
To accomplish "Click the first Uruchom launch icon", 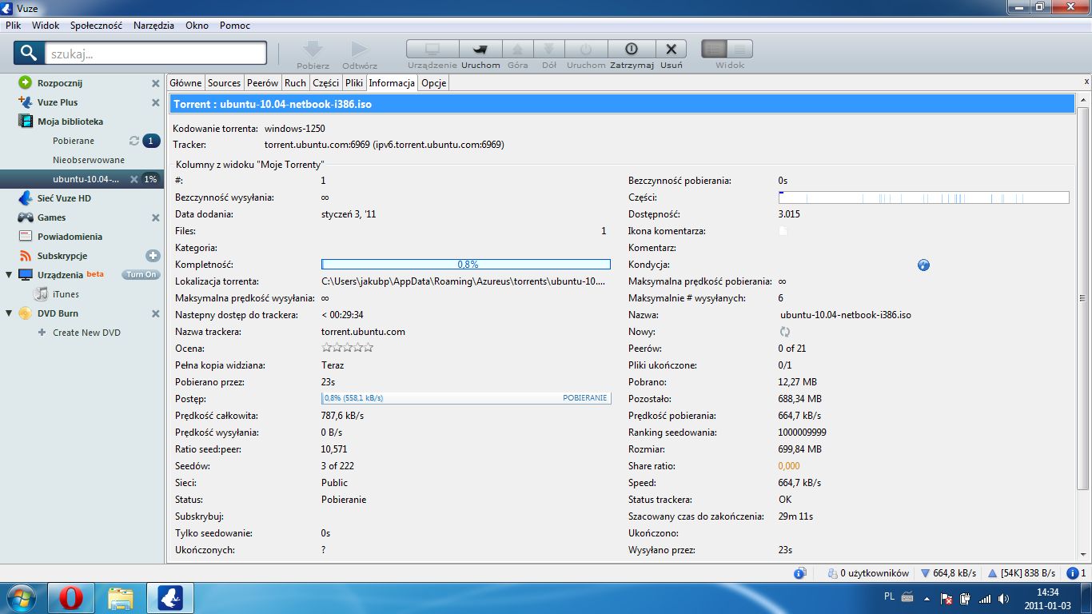I will pyautogui.click(x=480, y=50).
